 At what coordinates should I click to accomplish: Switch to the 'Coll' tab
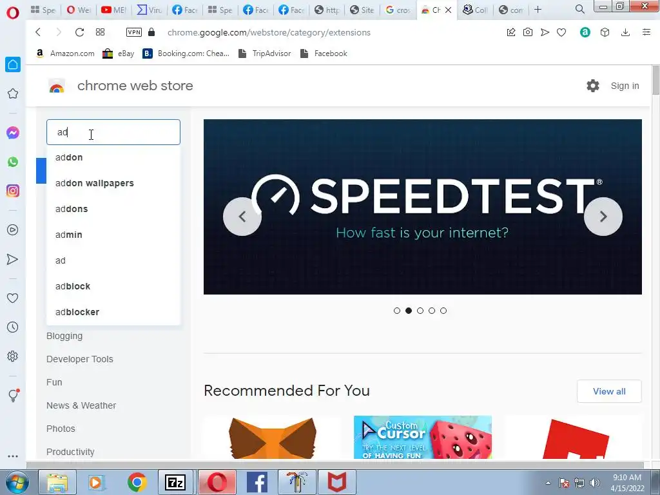[476, 10]
